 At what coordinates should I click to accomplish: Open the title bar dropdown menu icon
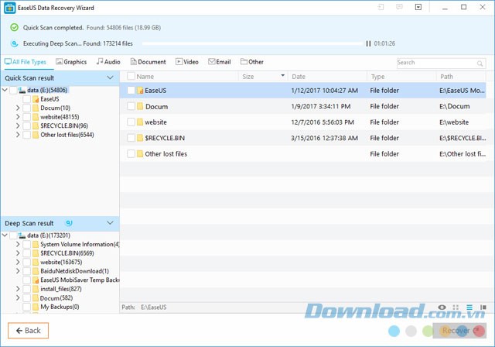click(x=418, y=7)
